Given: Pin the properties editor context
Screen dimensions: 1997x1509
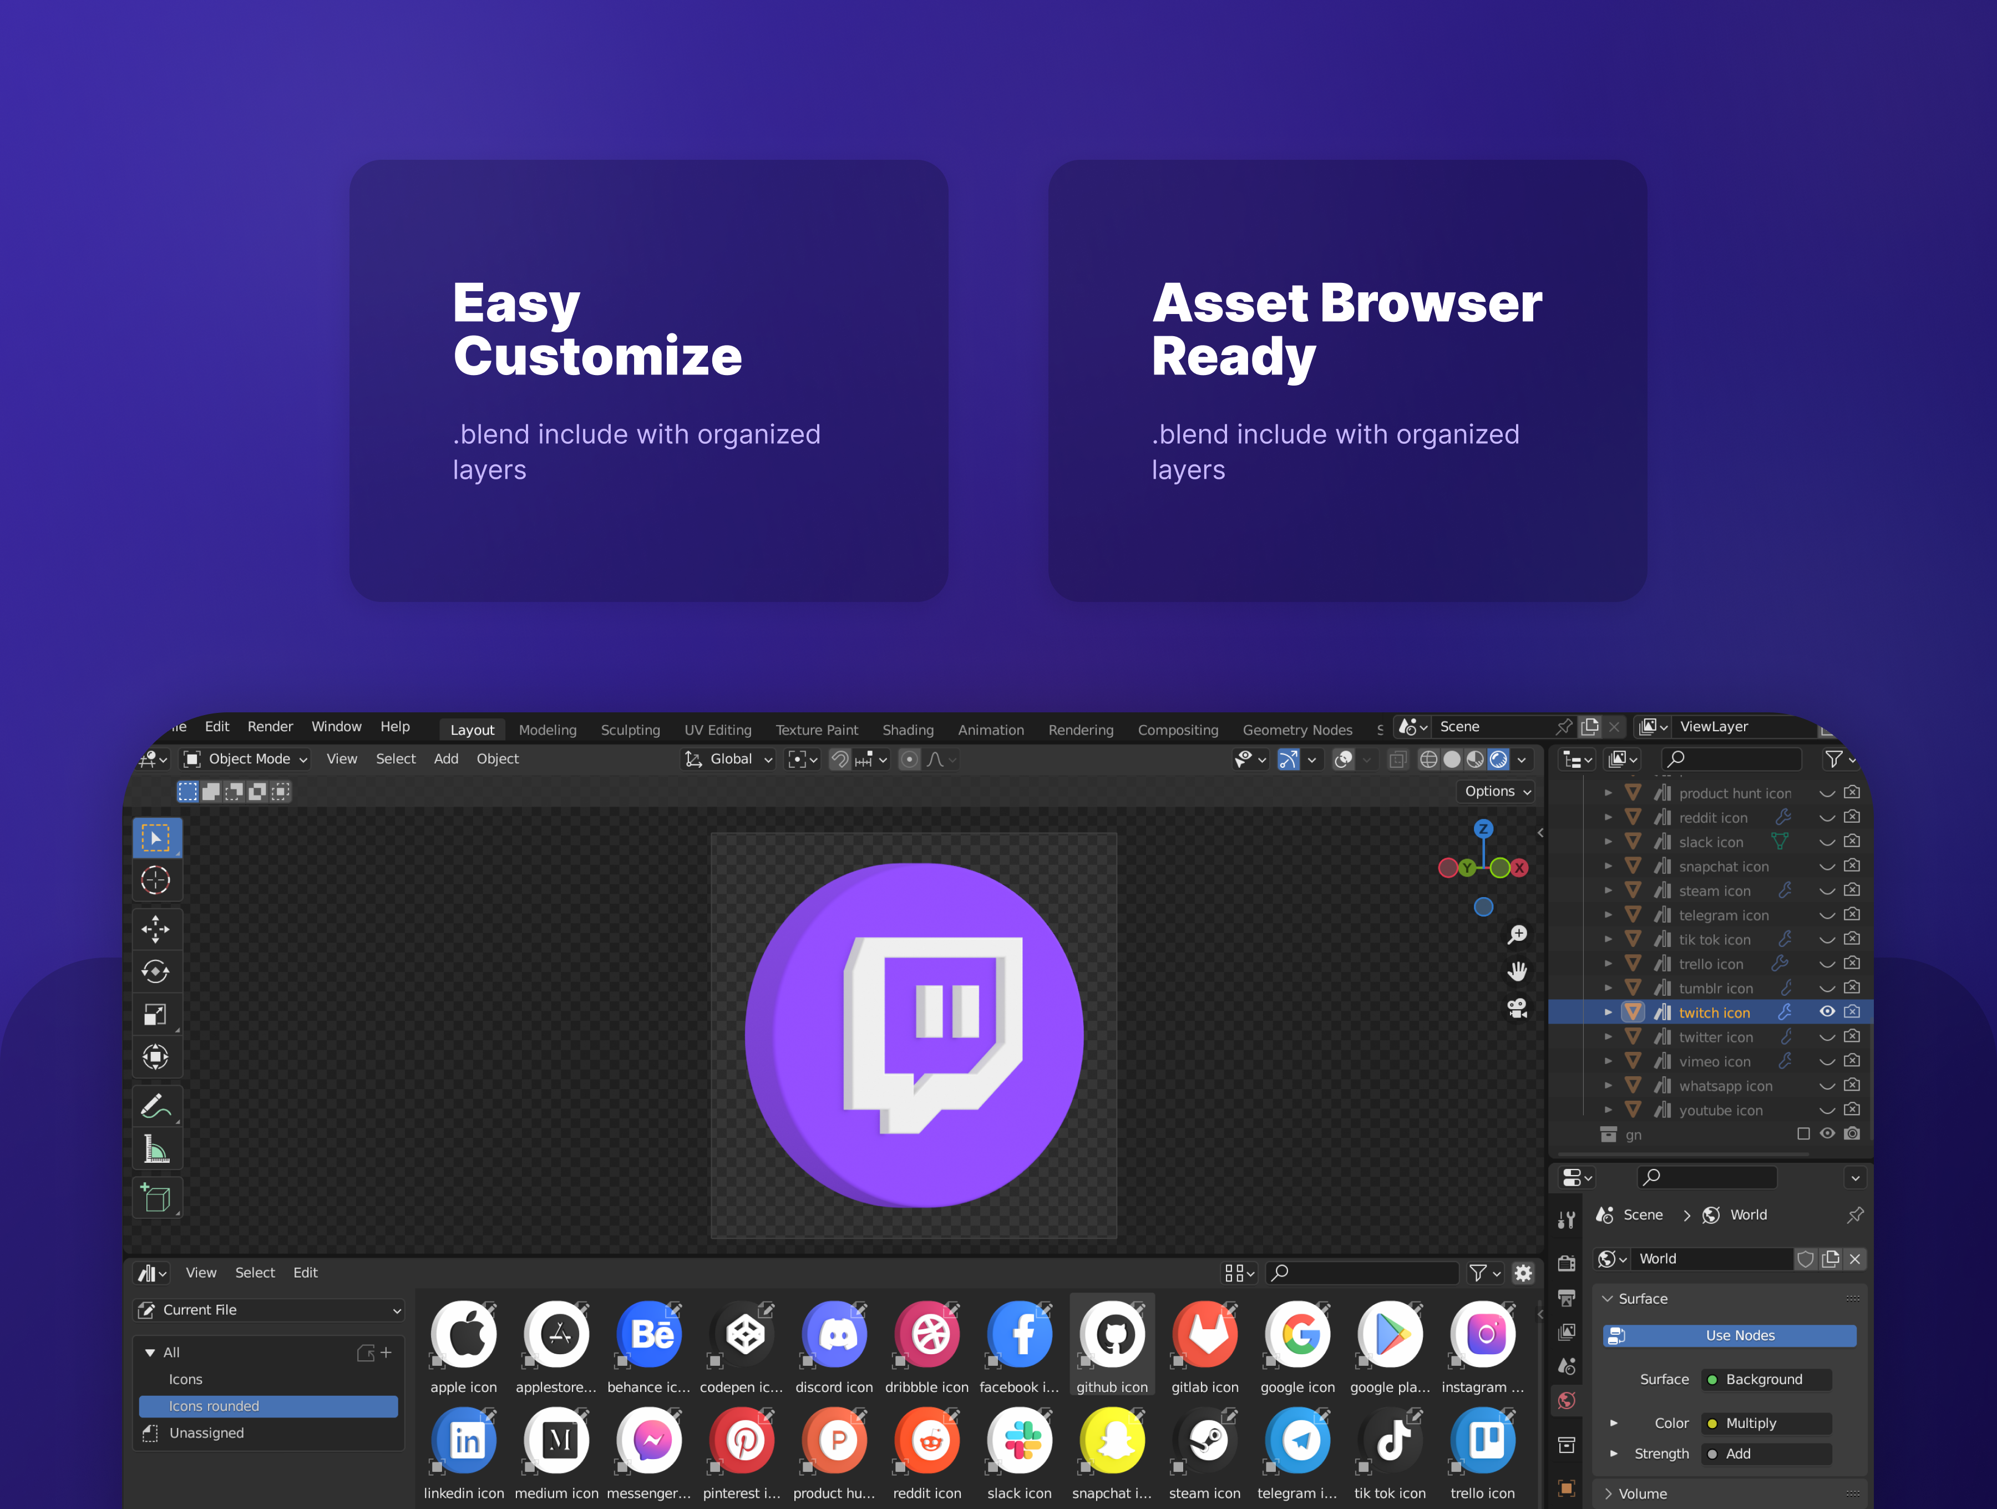Looking at the screenshot, I should [x=1854, y=1214].
